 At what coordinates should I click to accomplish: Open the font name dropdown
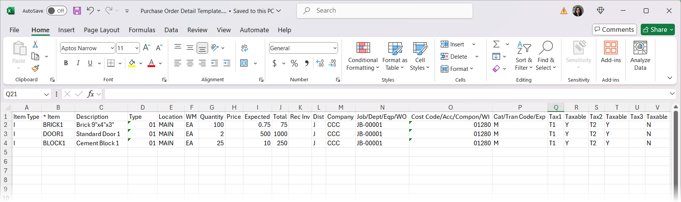pos(112,48)
